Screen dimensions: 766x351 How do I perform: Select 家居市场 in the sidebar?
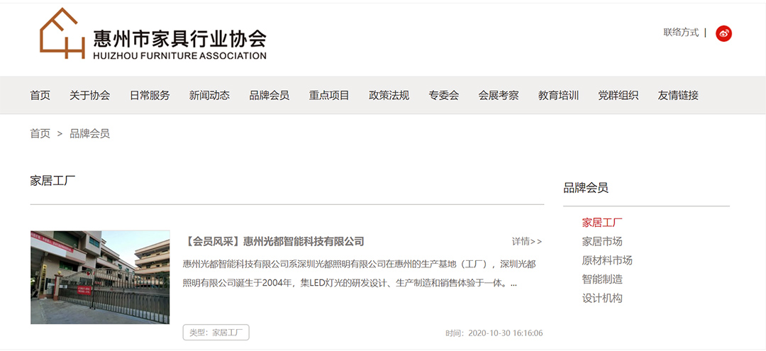pos(602,241)
